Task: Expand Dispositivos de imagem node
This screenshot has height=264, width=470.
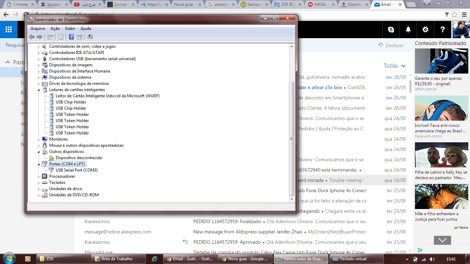Action: pos(39,65)
